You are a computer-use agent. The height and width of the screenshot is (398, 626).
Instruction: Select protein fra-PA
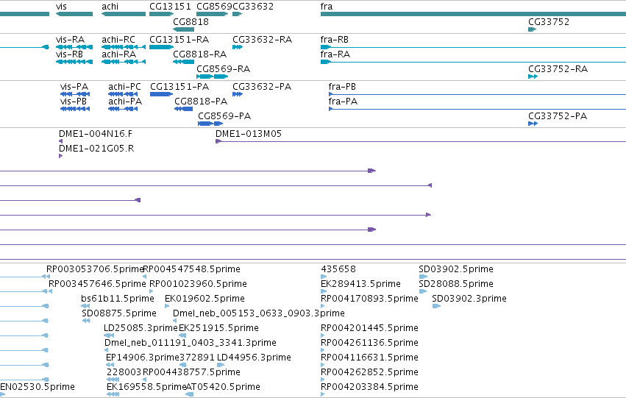343,102
